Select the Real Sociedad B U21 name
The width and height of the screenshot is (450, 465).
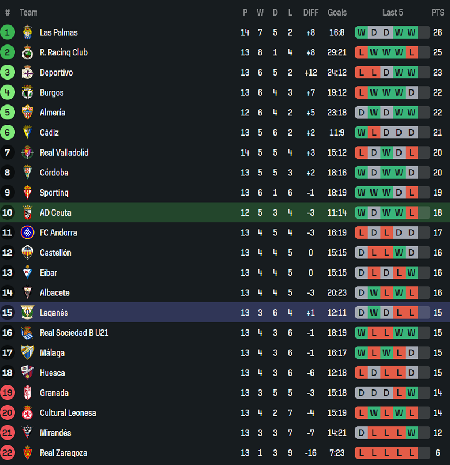(x=74, y=332)
